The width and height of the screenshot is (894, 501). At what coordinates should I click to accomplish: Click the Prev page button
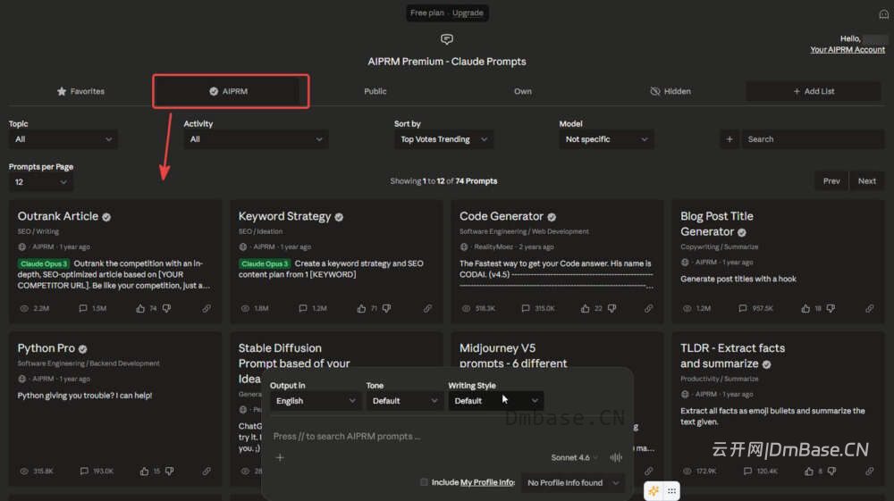click(x=831, y=181)
